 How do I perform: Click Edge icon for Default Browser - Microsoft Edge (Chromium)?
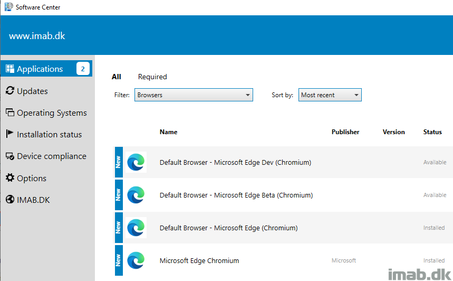click(x=136, y=228)
